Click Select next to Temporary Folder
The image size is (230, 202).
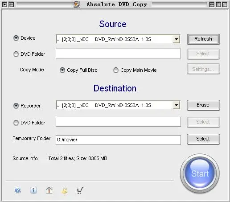203,139
